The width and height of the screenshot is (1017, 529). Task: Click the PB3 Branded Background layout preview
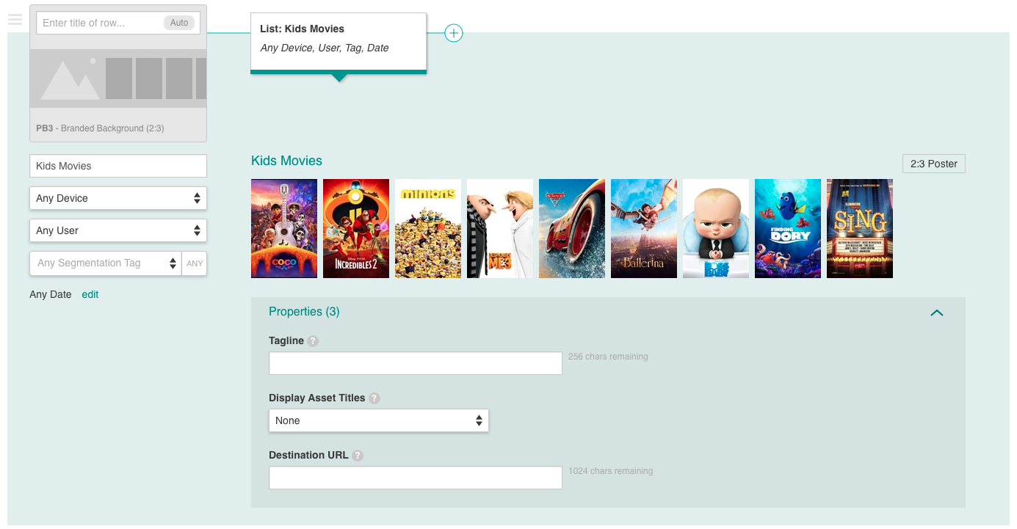point(118,79)
